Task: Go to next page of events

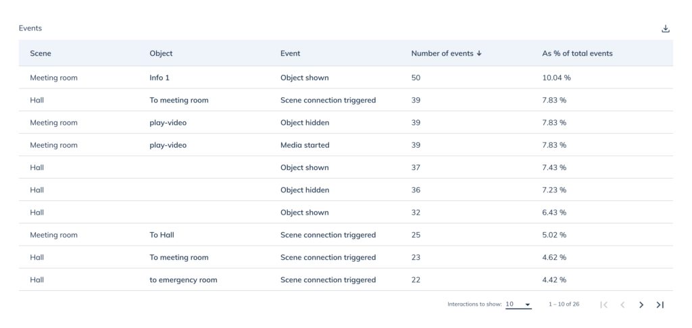Action: click(641, 304)
